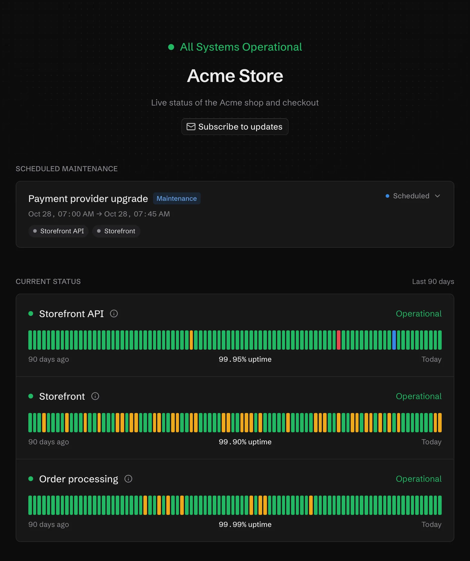Click the green status dot beside the Storefront API heading
470x561 pixels.
(x=31, y=314)
